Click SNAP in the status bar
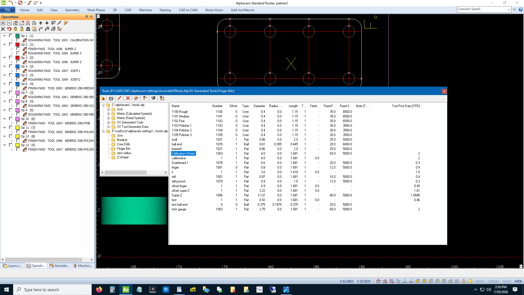Screen dimensions: 524x295 480,281
